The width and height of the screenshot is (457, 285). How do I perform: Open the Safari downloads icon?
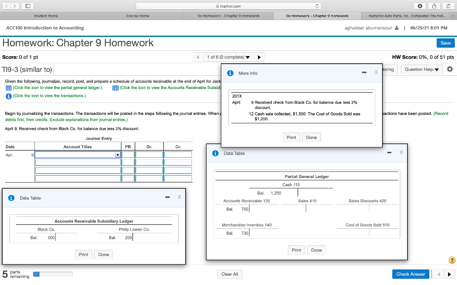pos(420,6)
